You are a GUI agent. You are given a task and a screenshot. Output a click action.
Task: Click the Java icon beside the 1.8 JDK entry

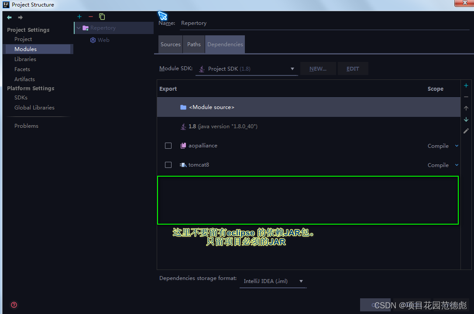[183, 126]
